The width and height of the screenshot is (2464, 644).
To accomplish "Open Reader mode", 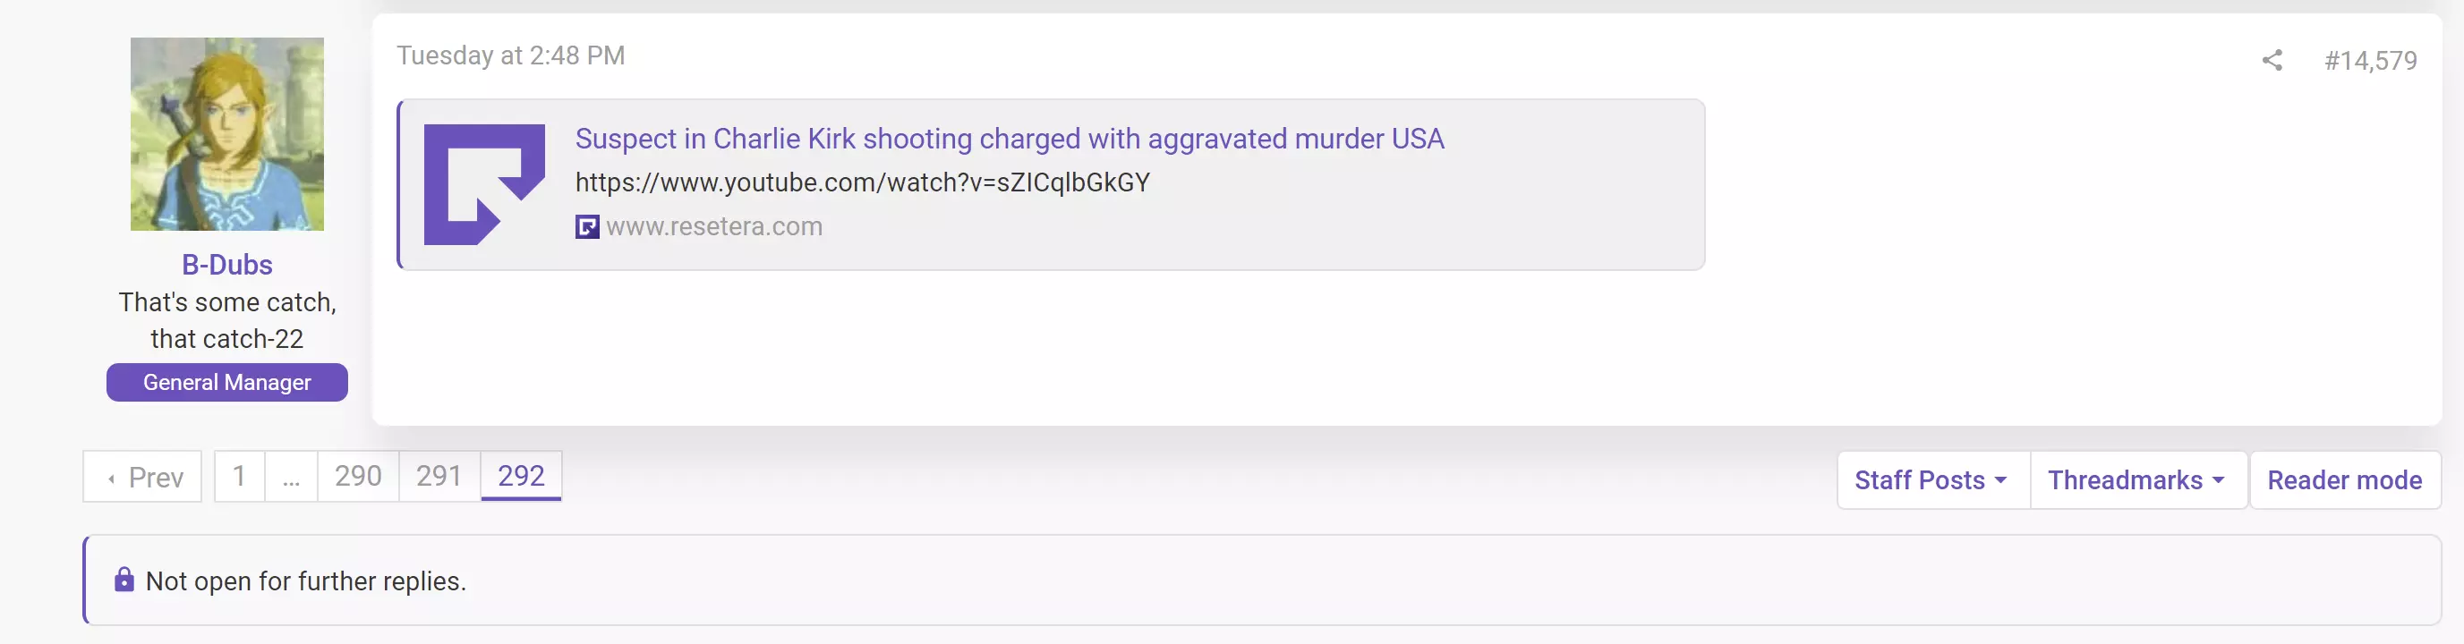I will pos(2344,479).
